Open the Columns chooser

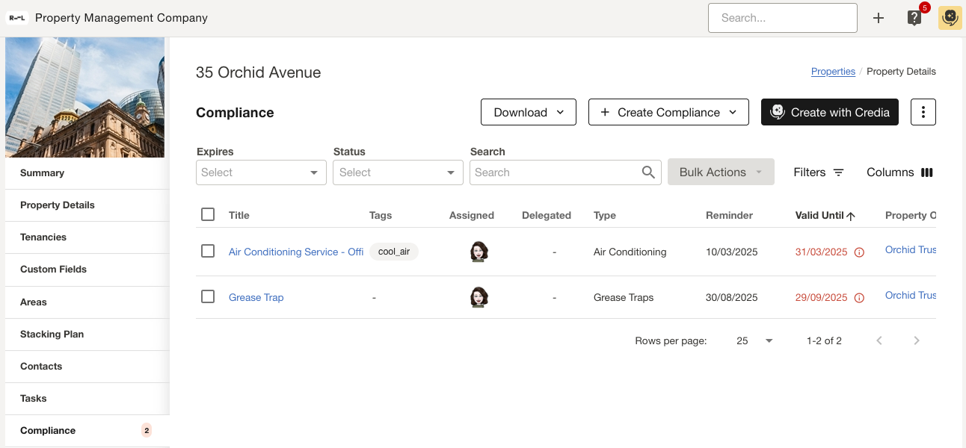pyautogui.click(x=899, y=172)
